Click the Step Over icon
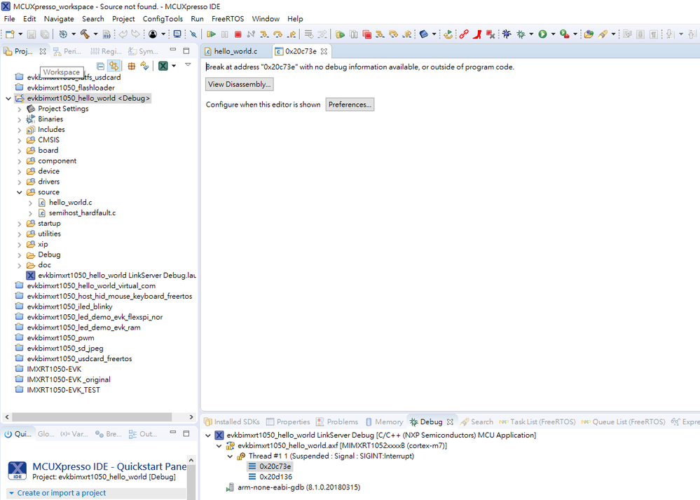The image size is (700, 500). (277, 34)
